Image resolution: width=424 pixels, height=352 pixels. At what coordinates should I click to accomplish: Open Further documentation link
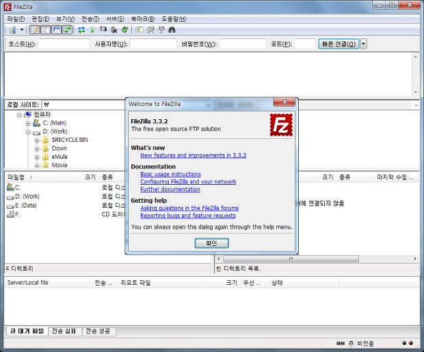point(170,189)
